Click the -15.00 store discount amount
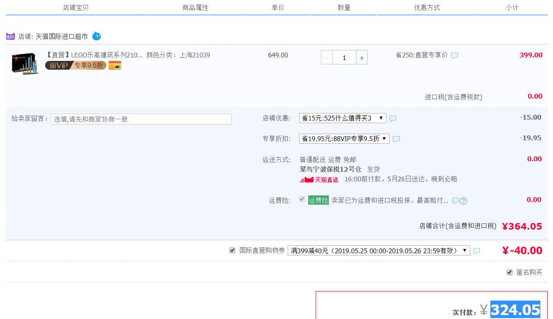Screen dimensions: 553x319 [530, 117]
